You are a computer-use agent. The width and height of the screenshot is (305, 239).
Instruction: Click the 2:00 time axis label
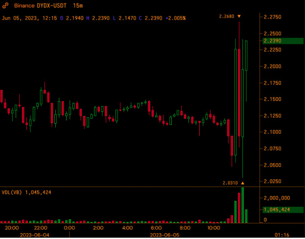click(98, 228)
